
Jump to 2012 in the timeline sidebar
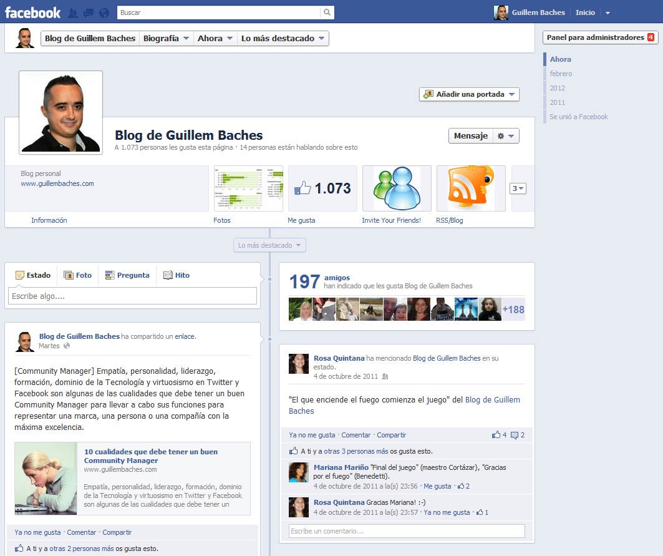[x=558, y=88]
